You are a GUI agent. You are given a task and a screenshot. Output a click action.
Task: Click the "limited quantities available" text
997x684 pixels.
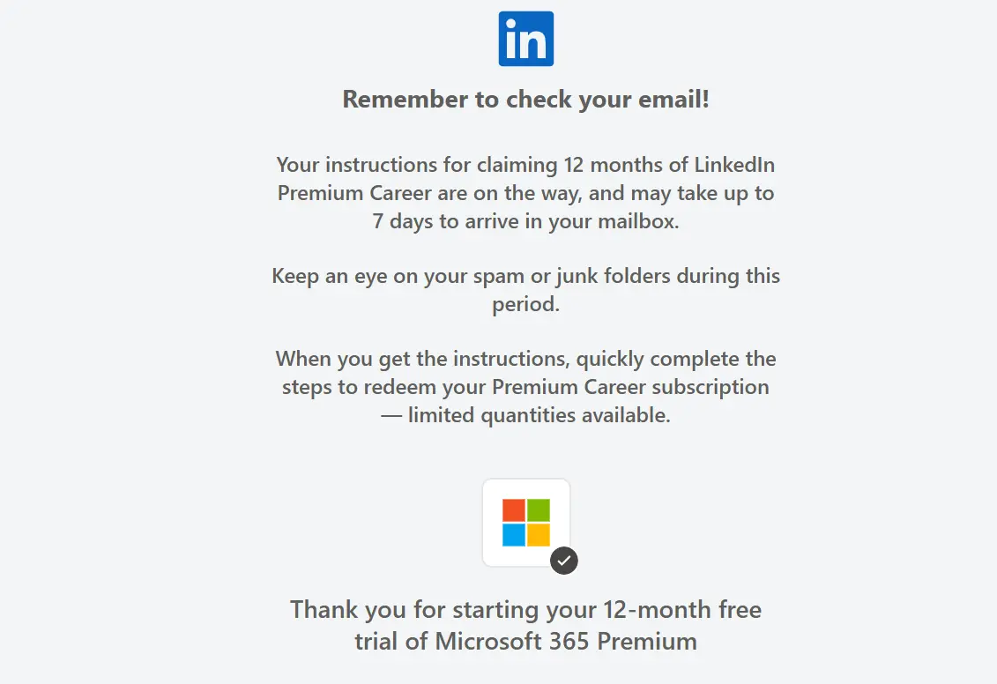tap(539, 416)
